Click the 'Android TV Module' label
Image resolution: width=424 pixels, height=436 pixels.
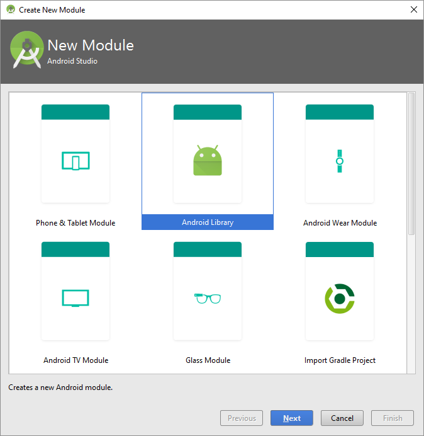[x=75, y=360]
